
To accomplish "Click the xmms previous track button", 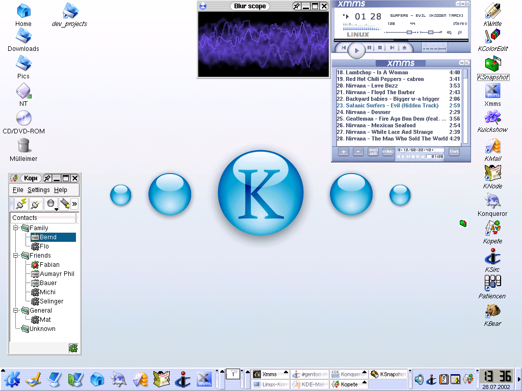I will (343, 48).
